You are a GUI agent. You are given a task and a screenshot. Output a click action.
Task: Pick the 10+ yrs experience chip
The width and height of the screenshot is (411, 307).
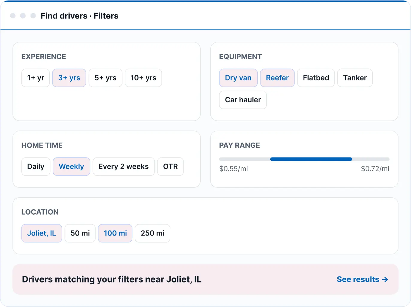click(143, 78)
